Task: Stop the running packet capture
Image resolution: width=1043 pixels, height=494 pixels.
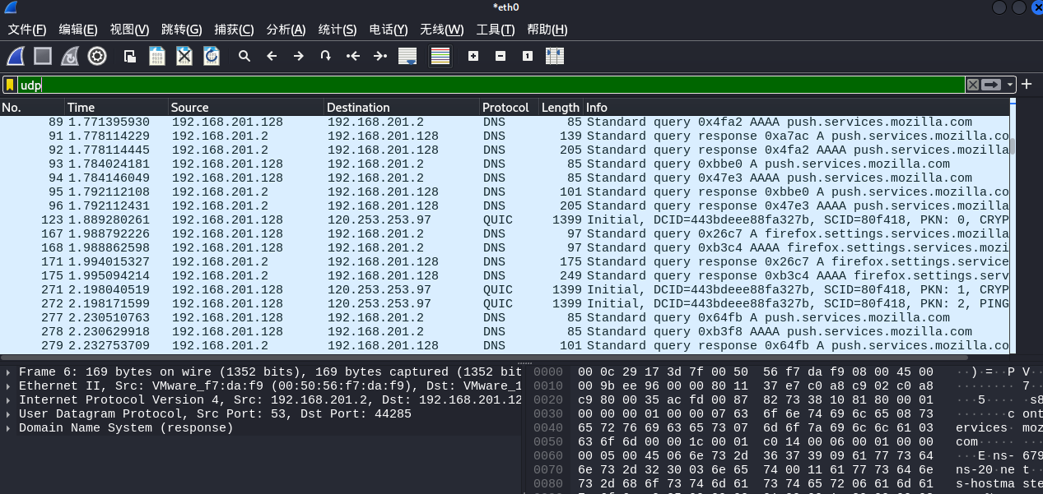Action: tap(43, 56)
